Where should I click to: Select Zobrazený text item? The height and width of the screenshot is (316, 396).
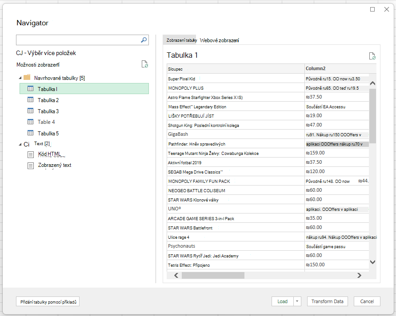pos(55,165)
